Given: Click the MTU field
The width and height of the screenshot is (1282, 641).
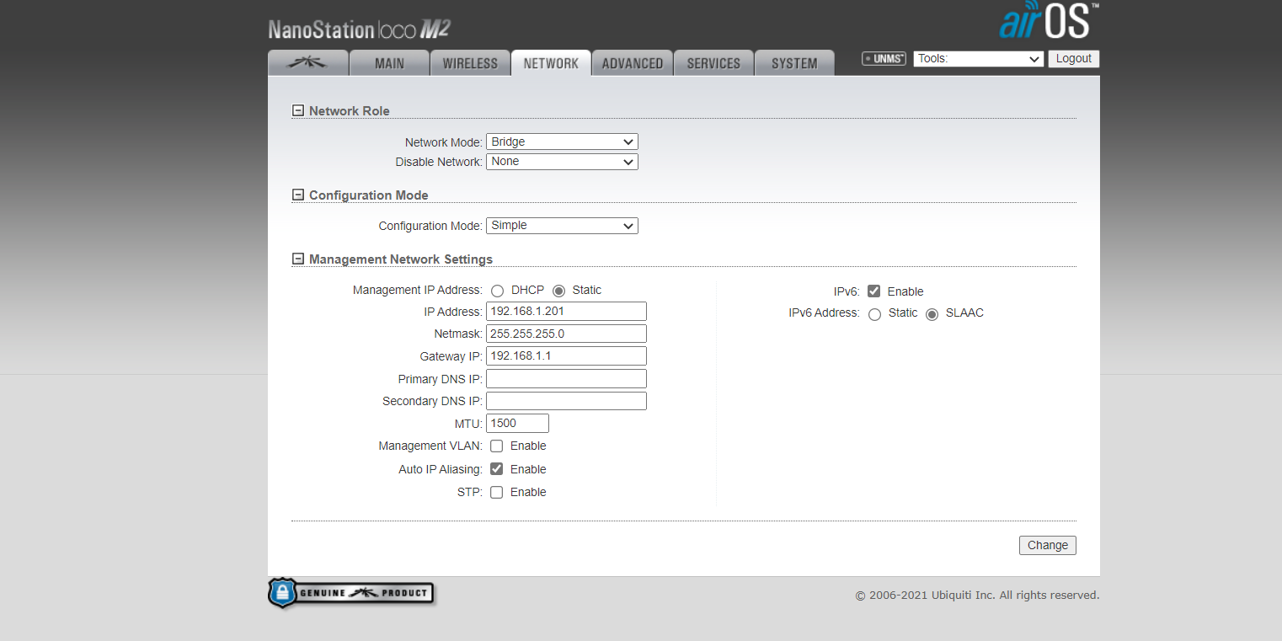Looking at the screenshot, I should pos(517,423).
